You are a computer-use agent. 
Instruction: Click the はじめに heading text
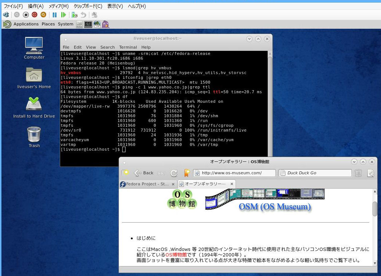146,238
